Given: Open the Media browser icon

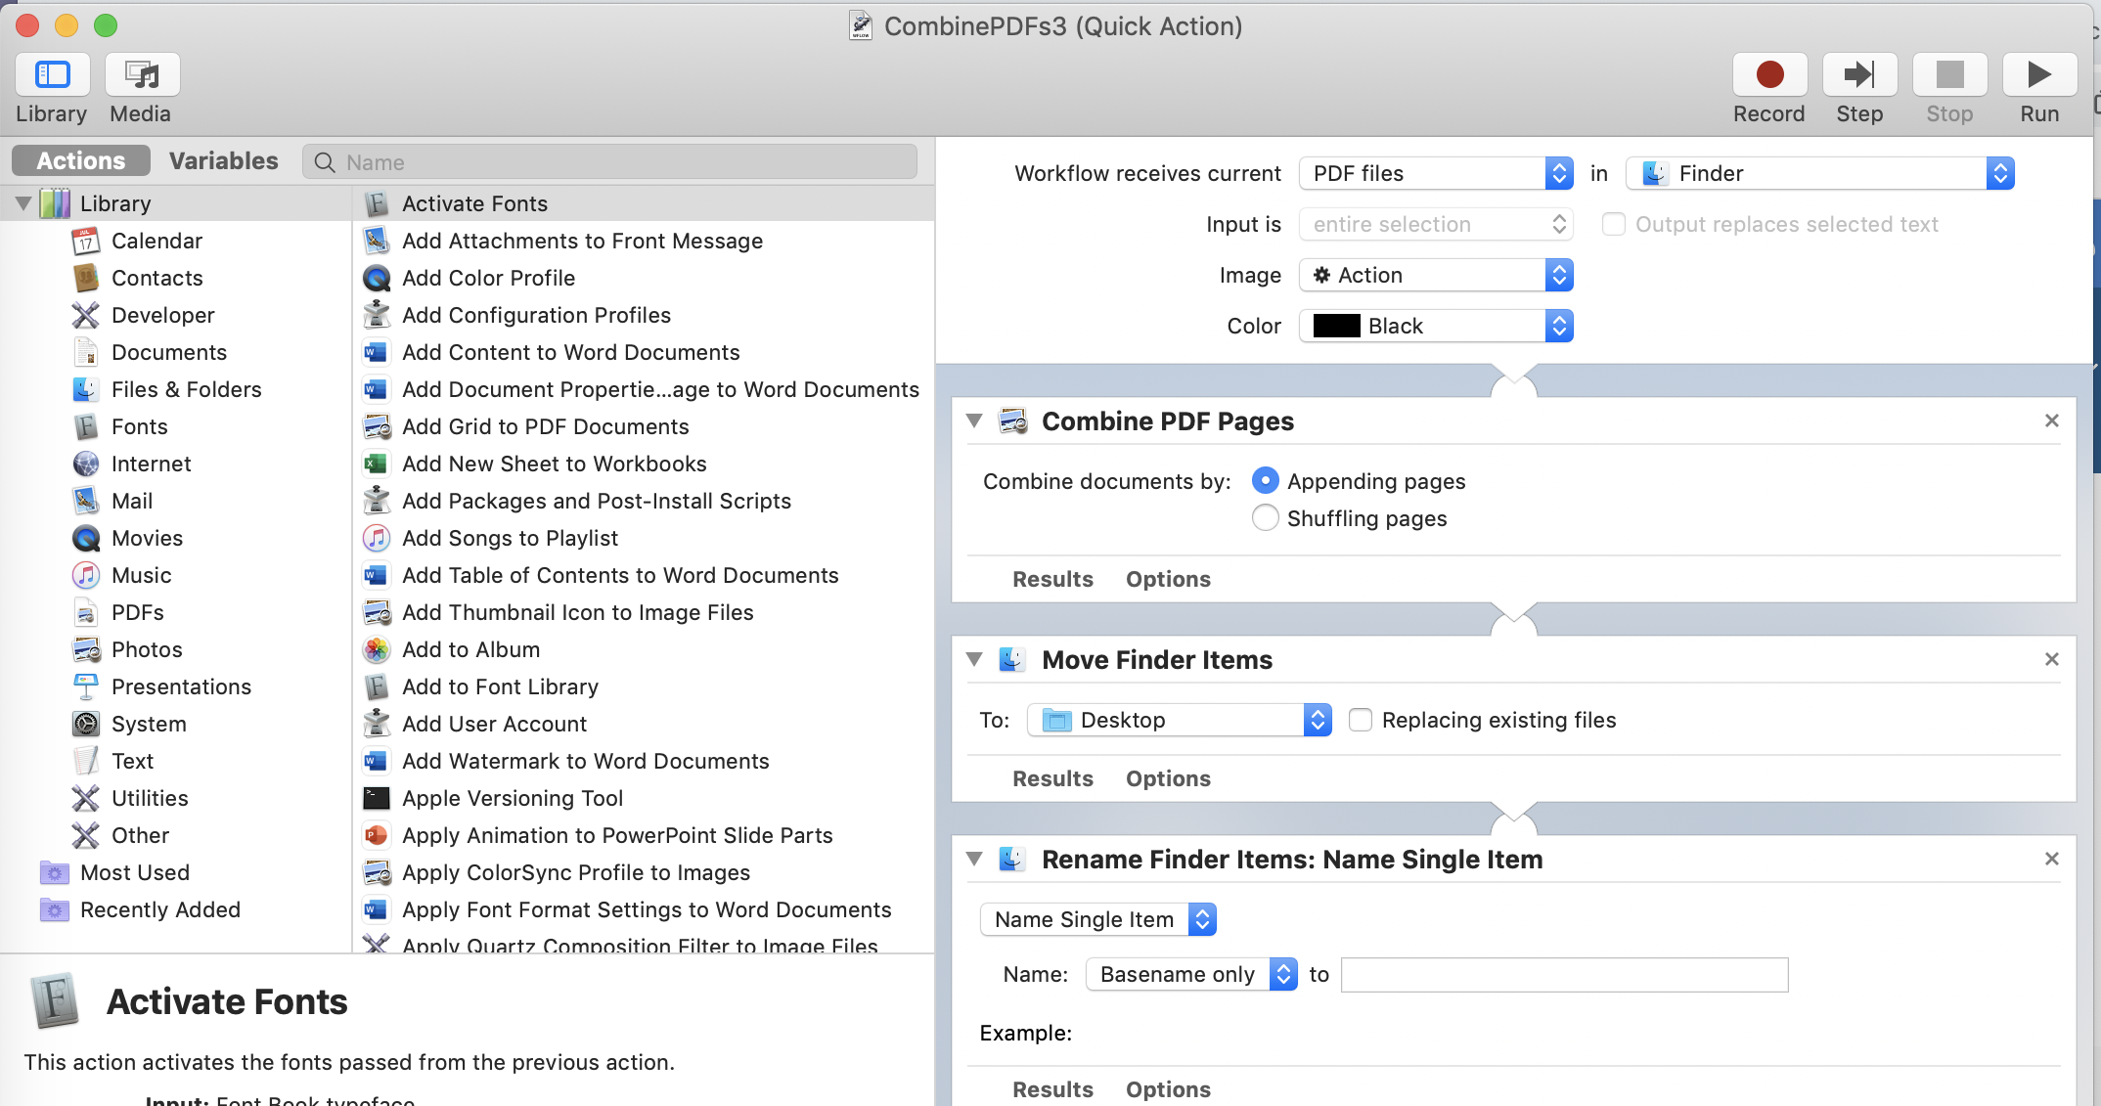Looking at the screenshot, I should [142, 75].
